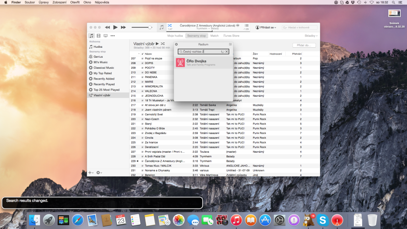407x229 pixels.
Task: Click the iTunes Play button
Action: [x=115, y=27]
